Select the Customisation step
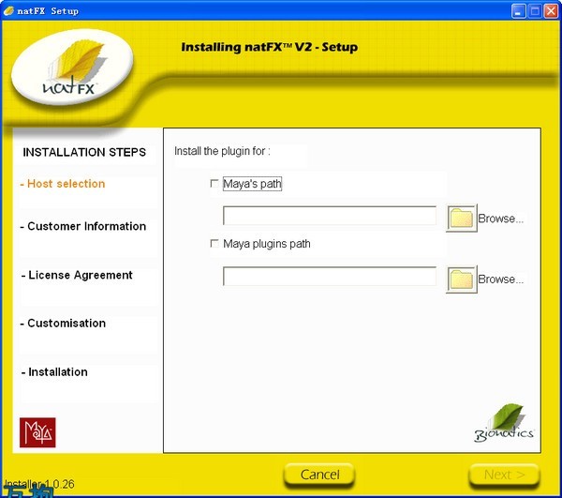 (63, 324)
